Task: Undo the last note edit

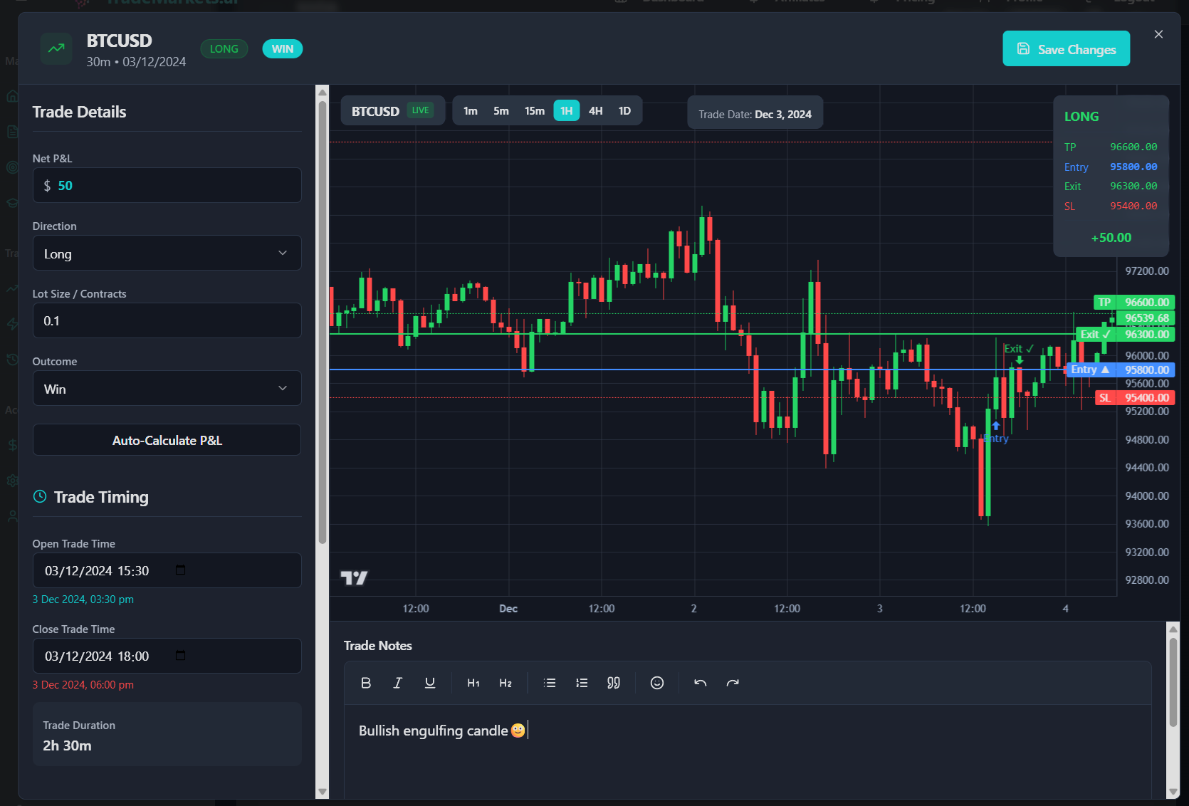Action: point(699,682)
